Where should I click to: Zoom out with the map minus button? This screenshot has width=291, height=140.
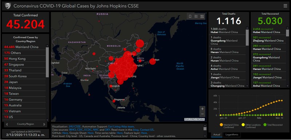point(202,114)
